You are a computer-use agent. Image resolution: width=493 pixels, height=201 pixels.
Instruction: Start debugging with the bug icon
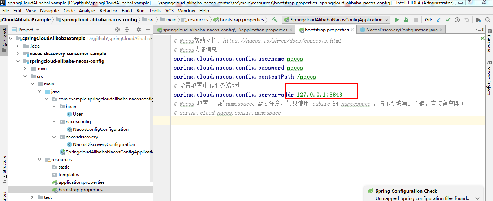click(406, 20)
